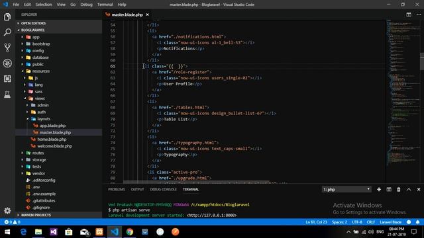
Task: Open Google Chrome from the taskbar
Action: pos(130,232)
